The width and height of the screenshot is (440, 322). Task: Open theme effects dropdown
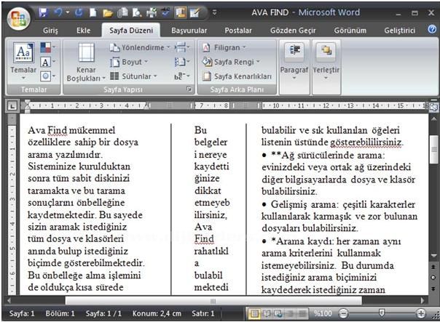tap(47, 76)
